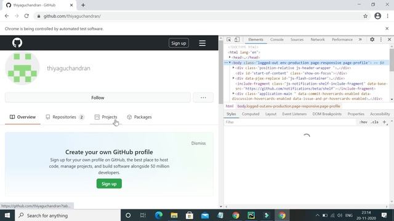Open Task View from the taskbar
The width and height of the screenshot is (394, 221).
tap(143, 215)
